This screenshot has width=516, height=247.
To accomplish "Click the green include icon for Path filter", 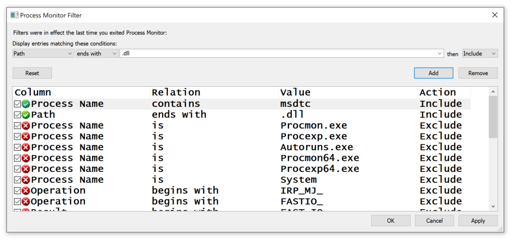I will click(26, 115).
